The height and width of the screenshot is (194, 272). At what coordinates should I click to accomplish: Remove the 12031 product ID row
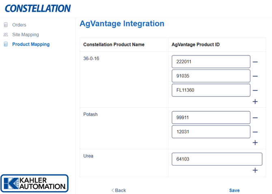point(255,132)
